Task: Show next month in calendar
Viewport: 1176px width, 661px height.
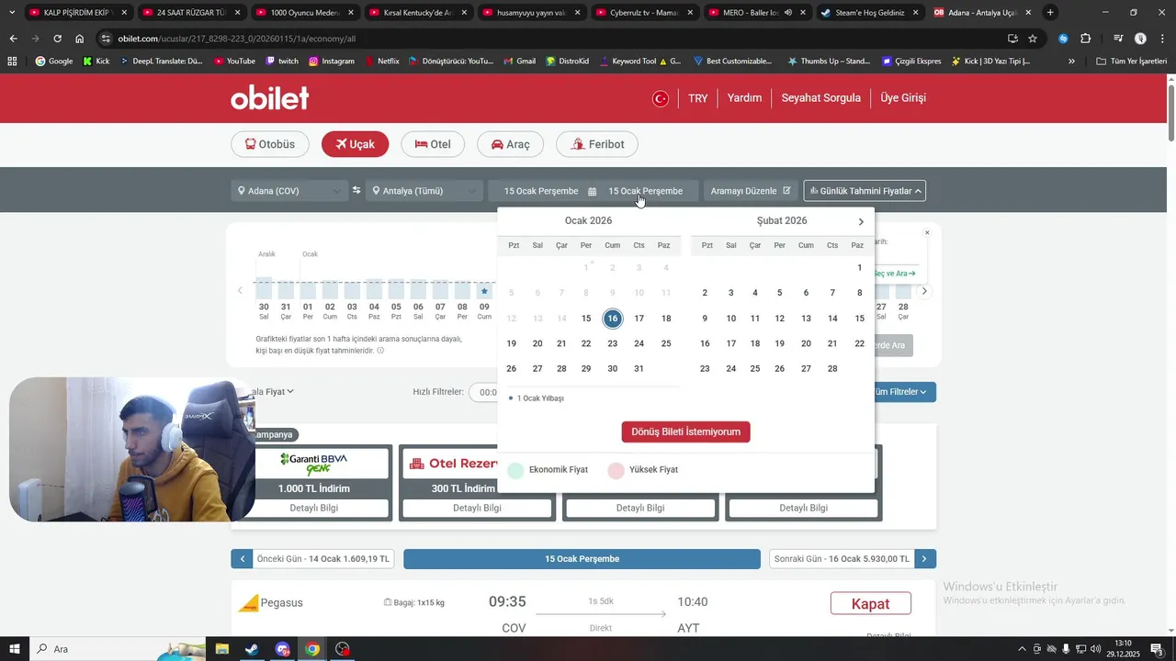Action: point(861,221)
